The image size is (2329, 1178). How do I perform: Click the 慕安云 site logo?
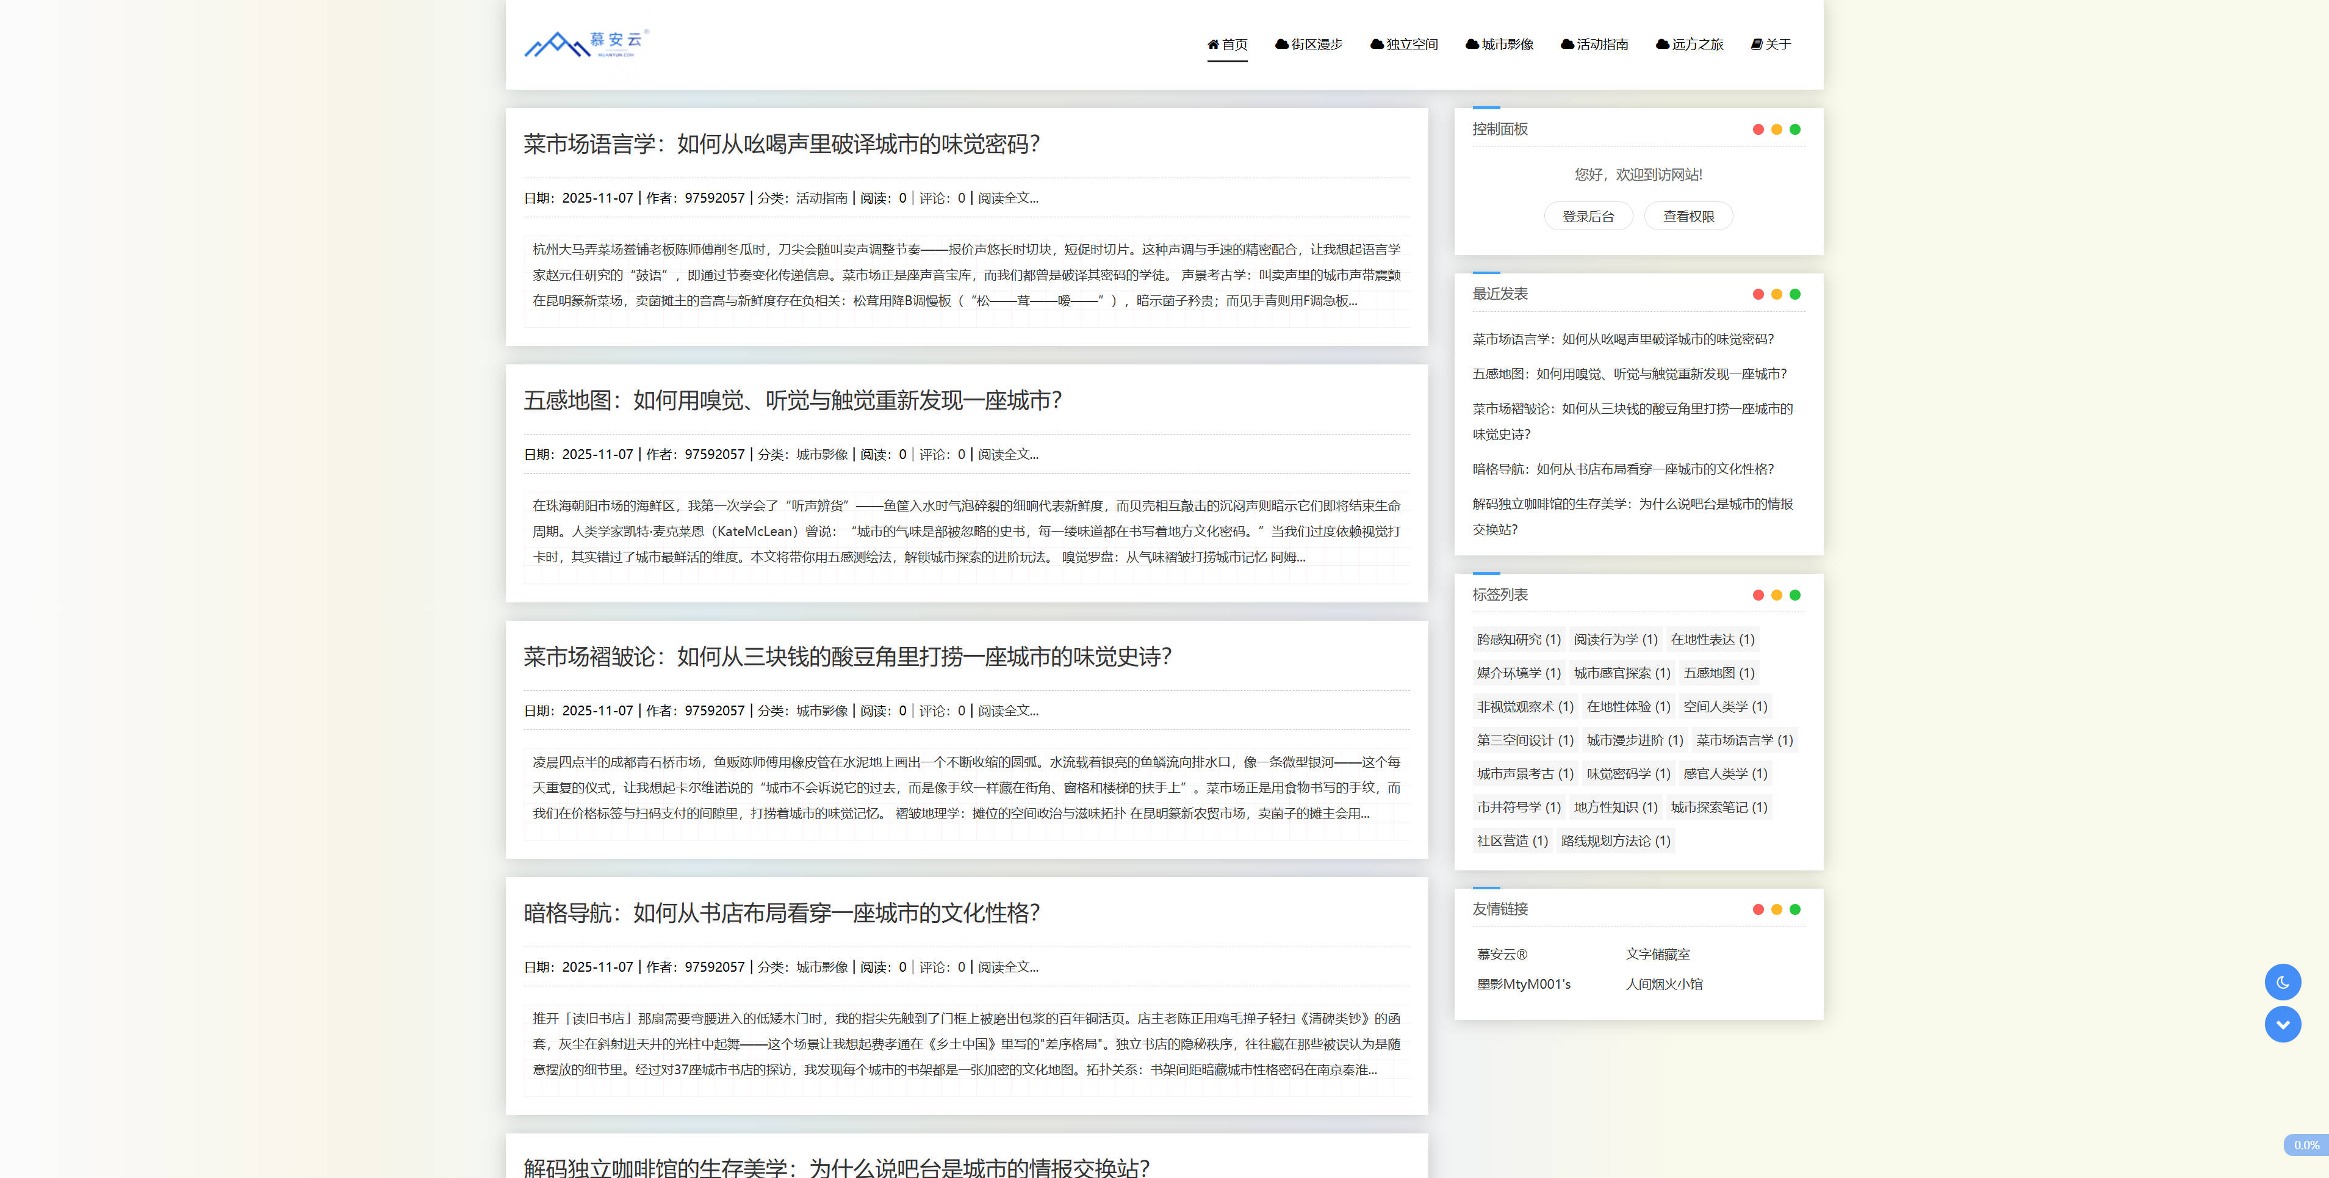coord(586,43)
